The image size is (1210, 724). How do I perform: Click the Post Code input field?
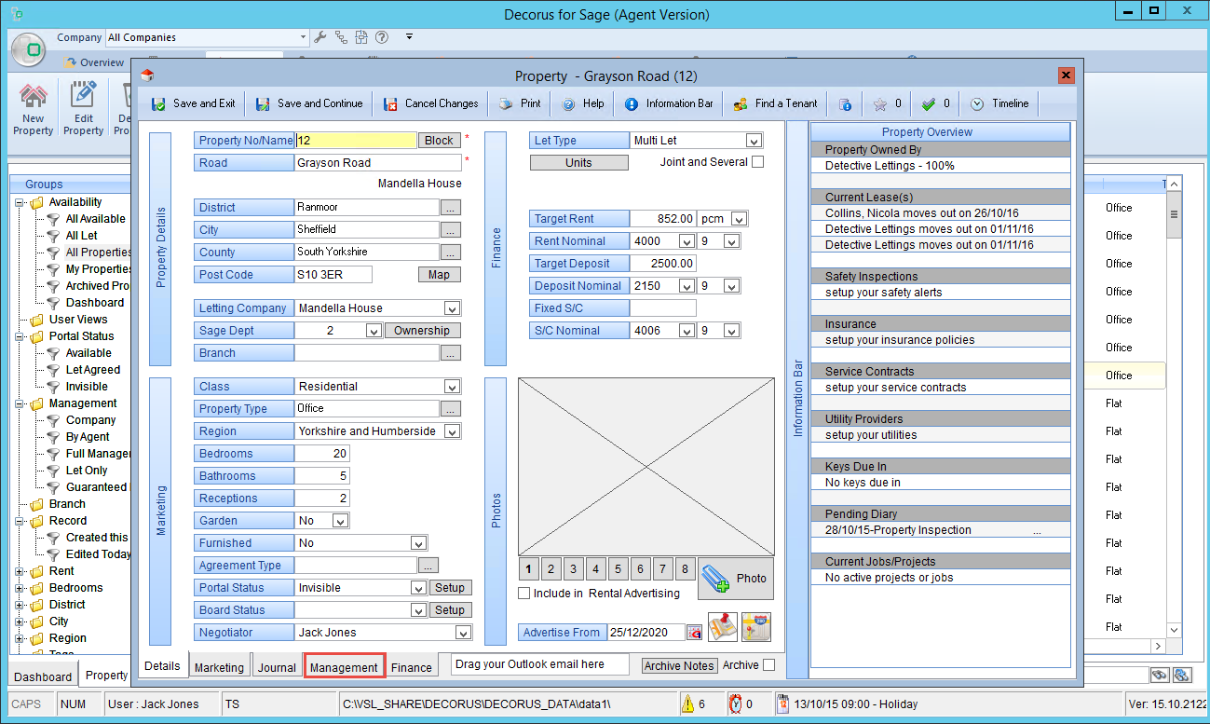[x=333, y=275]
